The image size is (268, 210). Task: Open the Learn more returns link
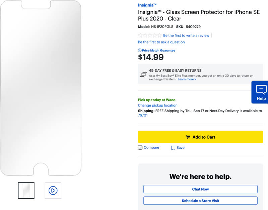187,79
